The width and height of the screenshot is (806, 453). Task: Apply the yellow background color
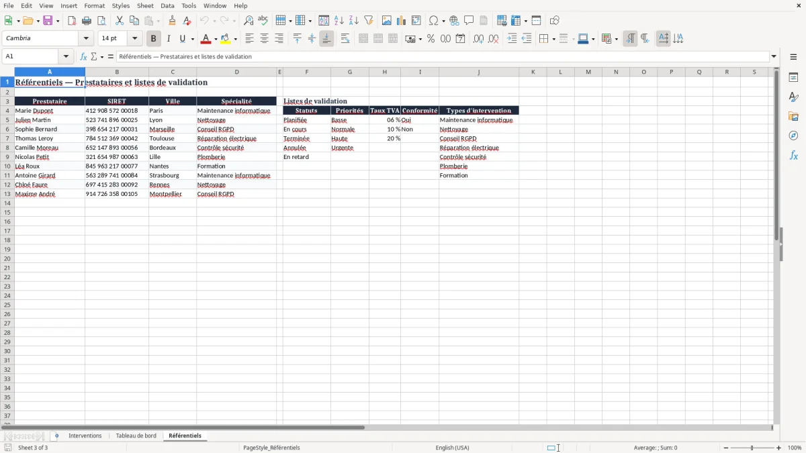point(226,39)
